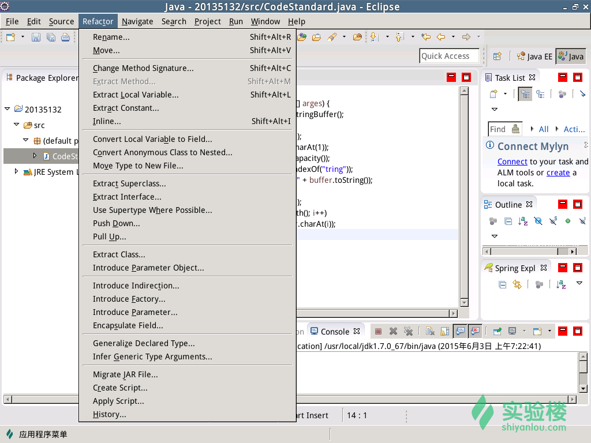This screenshot has width=591, height=443.
Task: Click Remove Launch X icon in Console
Action: 393,331
